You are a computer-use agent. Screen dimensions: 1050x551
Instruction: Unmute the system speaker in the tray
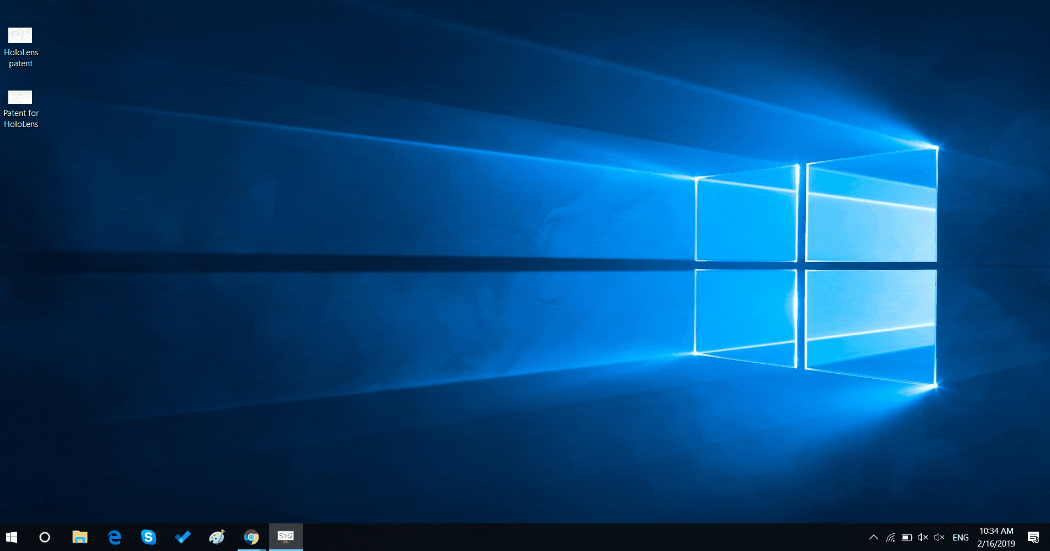click(x=923, y=537)
